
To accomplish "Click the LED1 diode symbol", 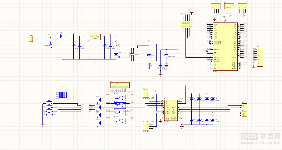I will 99,99.
